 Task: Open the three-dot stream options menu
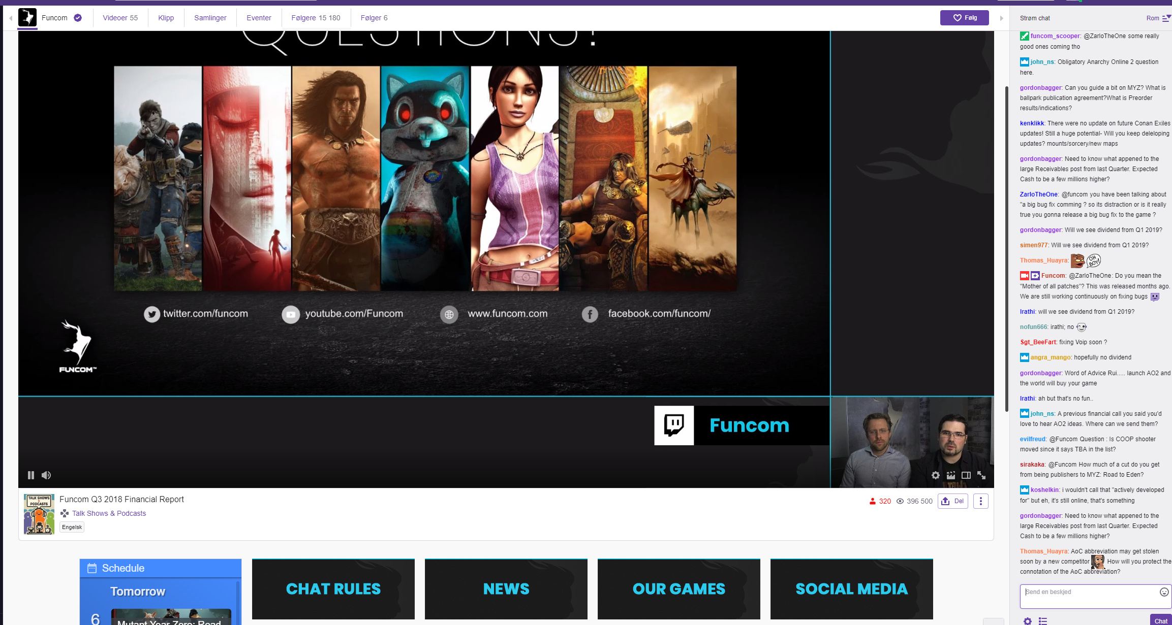pyautogui.click(x=980, y=501)
